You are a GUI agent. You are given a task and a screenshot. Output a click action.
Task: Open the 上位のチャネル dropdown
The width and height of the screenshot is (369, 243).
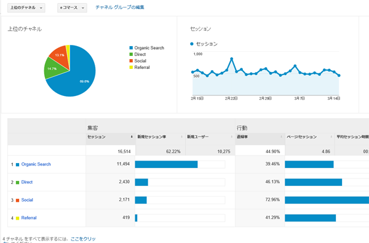[x=26, y=8]
